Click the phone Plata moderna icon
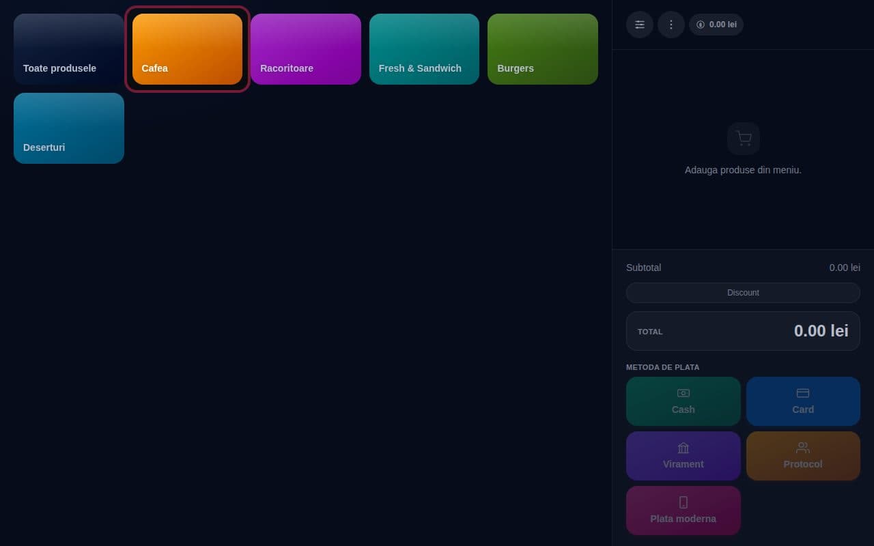 683,502
